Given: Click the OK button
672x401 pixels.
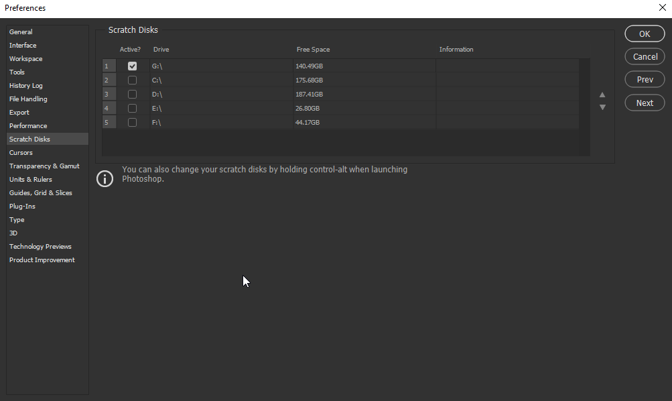Looking at the screenshot, I should [644, 34].
